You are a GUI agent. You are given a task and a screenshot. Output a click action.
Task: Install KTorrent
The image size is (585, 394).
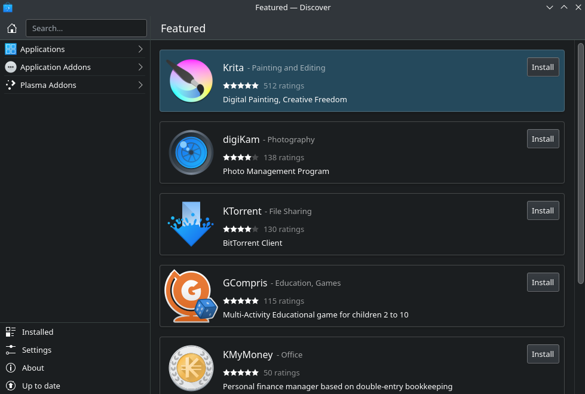pyautogui.click(x=543, y=210)
